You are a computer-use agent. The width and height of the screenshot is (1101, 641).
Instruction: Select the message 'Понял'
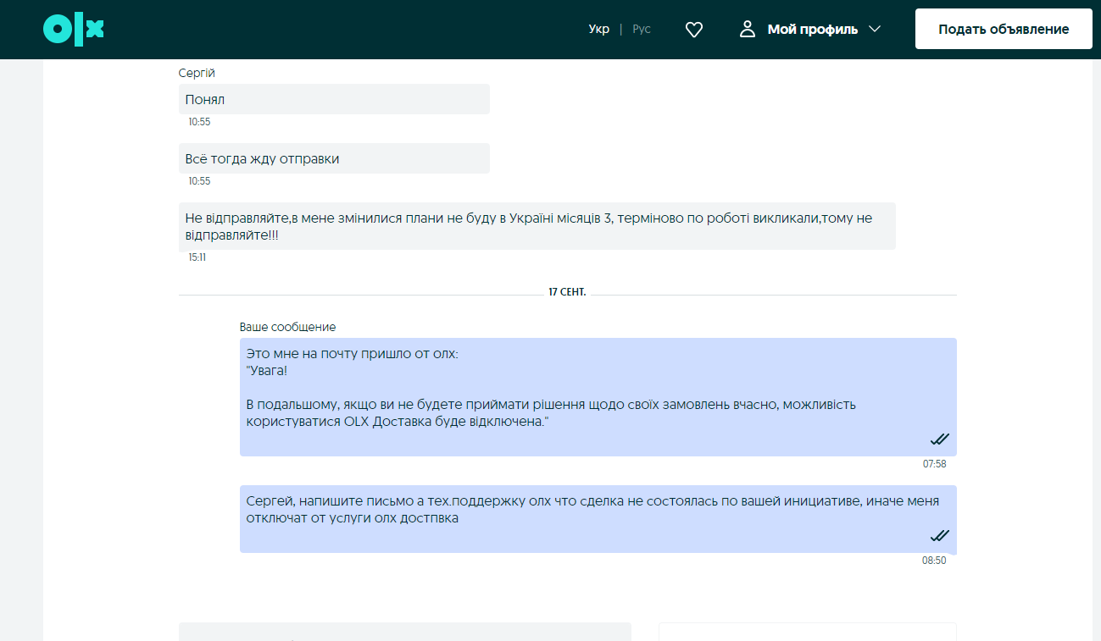(x=334, y=99)
